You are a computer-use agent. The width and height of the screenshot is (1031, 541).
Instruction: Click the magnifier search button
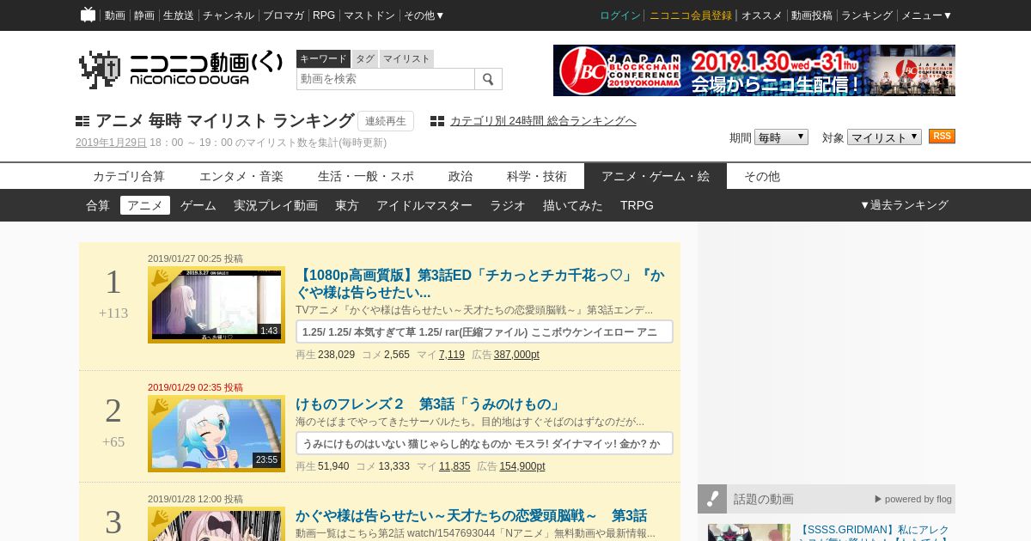(488, 79)
